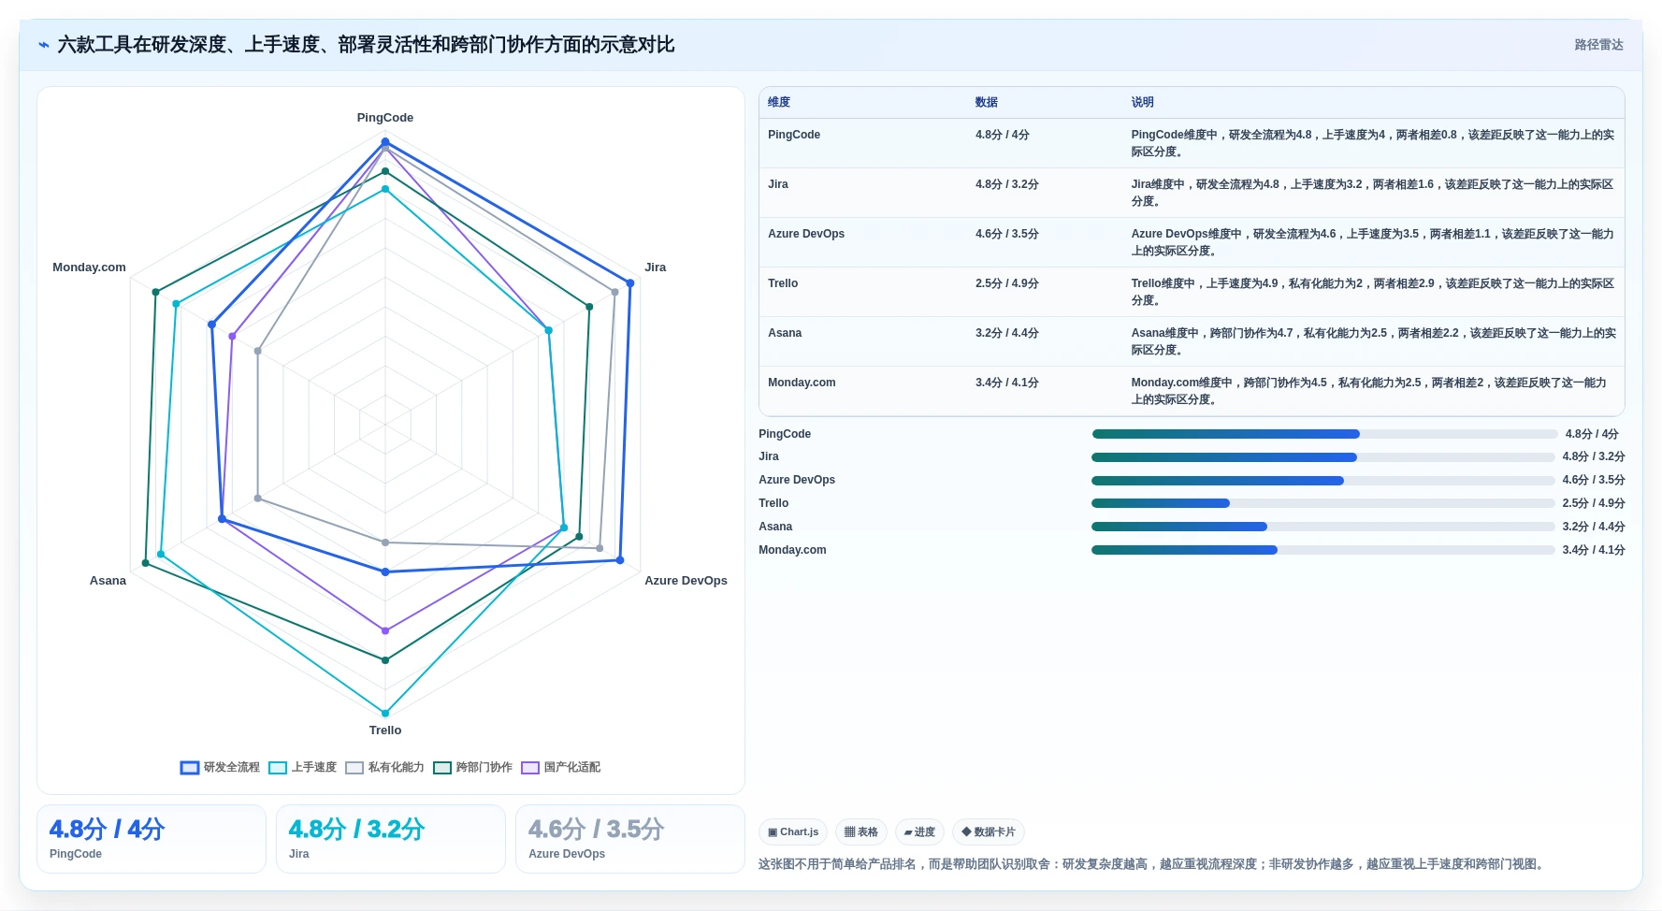1662x911 pixels.
Task: Click the Asana axis label on radar
Action: (x=108, y=581)
